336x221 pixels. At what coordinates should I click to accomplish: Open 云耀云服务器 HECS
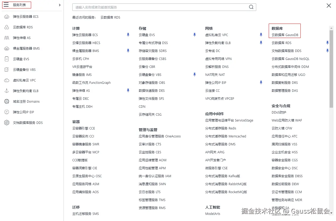click(x=86, y=43)
